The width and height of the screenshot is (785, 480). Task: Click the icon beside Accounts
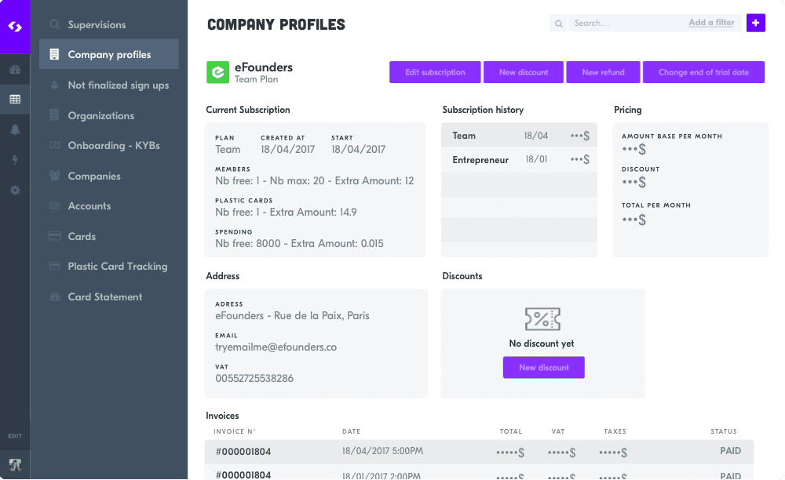tap(55, 205)
